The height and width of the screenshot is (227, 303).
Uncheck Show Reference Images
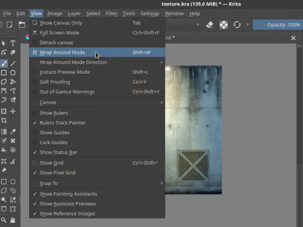tap(97, 214)
